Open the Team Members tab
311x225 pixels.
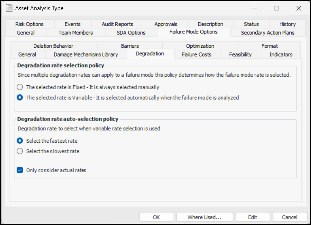(75, 33)
